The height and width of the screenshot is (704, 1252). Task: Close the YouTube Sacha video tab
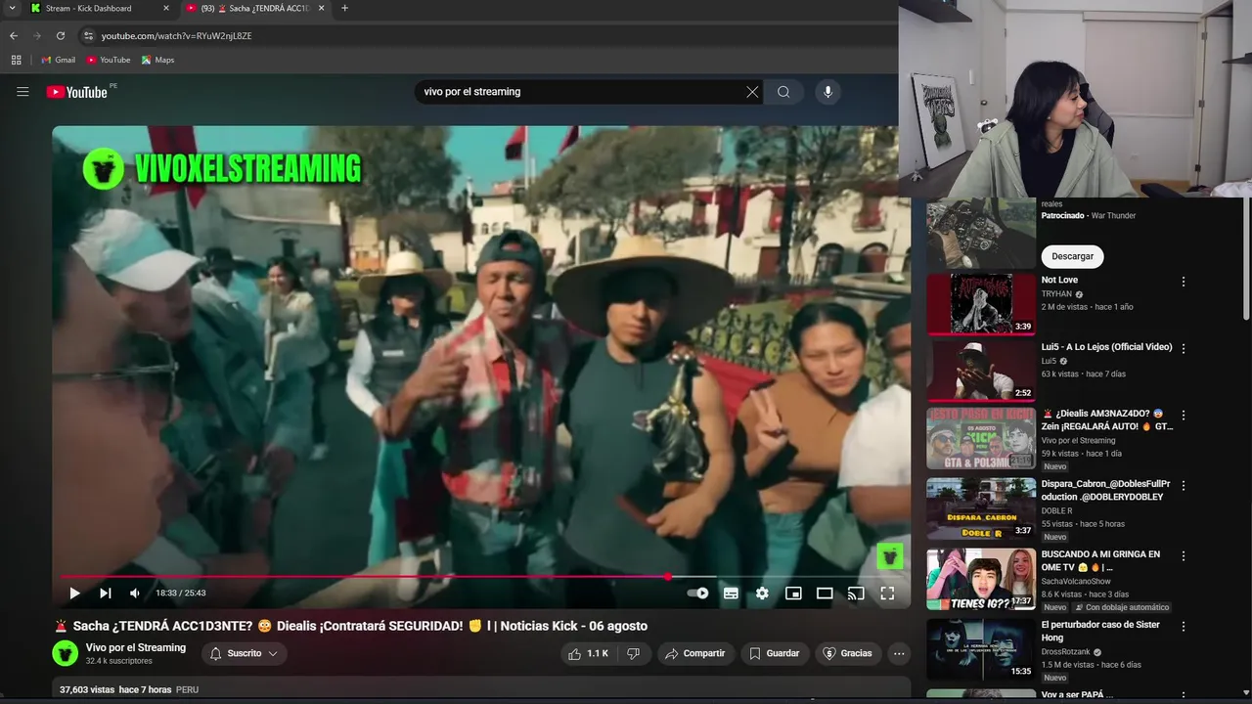(x=323, y=8)
